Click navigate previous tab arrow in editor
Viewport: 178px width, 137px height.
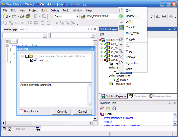click(88, 29)
